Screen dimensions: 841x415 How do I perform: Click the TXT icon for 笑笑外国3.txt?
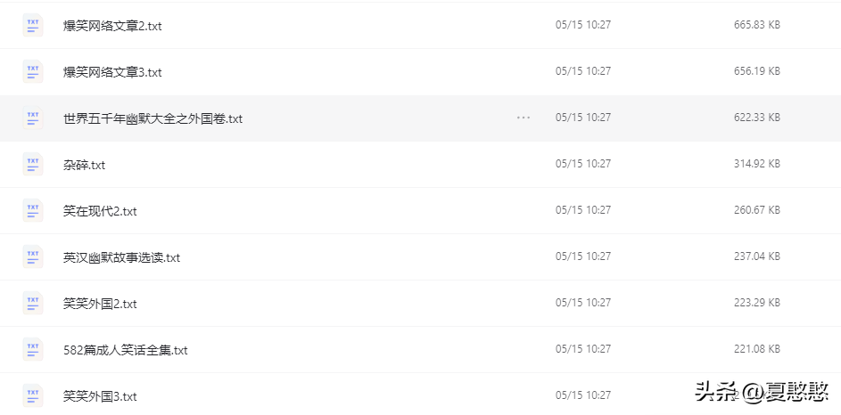click(x=33, y=395)
